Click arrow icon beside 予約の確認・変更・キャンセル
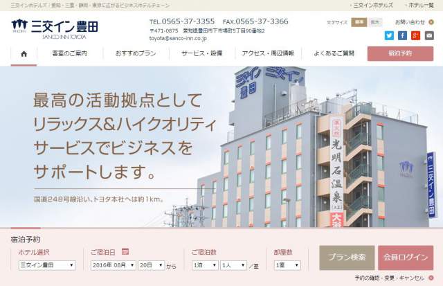Screen dimensions: 443x286 tap(431, 278)
